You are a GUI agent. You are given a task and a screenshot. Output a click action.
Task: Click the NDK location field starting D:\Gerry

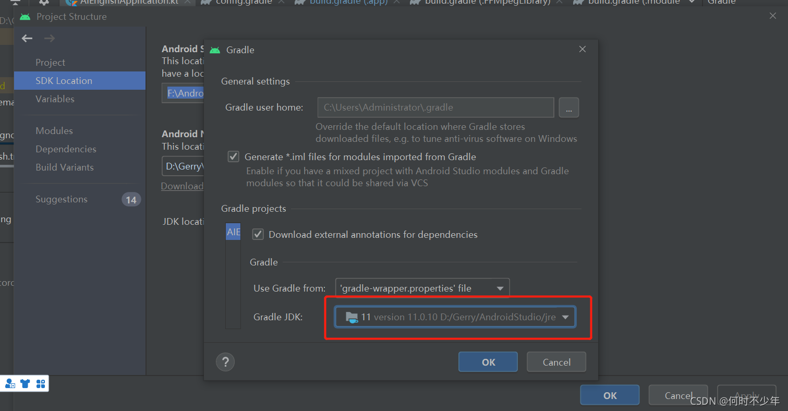click(183, 167)
